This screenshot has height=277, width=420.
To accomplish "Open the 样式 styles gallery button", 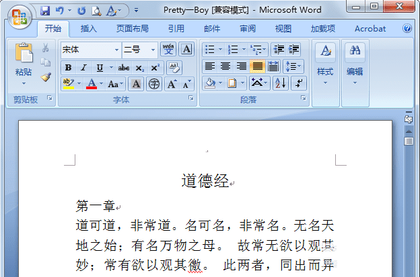I will click(326, 64).
